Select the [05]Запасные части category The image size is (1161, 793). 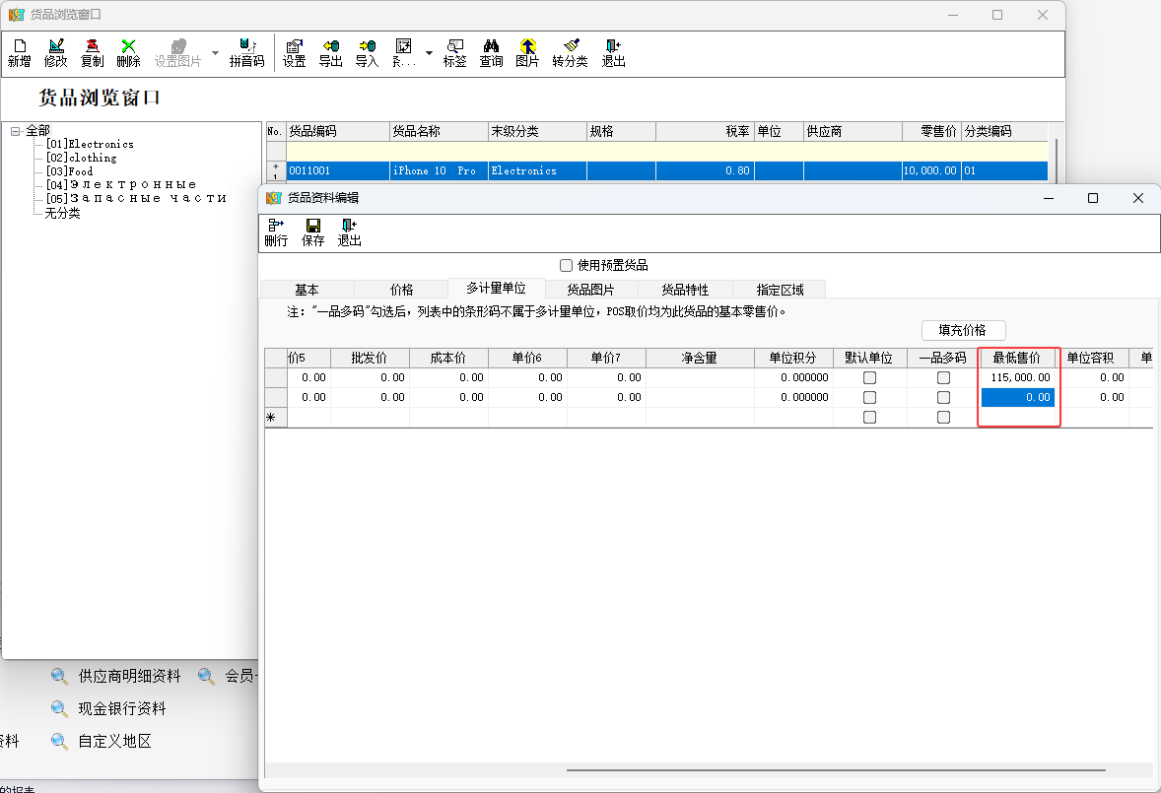click(135, 198)
